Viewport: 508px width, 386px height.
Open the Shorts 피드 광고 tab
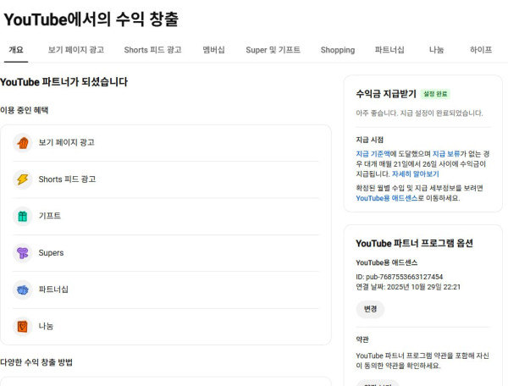[x=152, y=50]
